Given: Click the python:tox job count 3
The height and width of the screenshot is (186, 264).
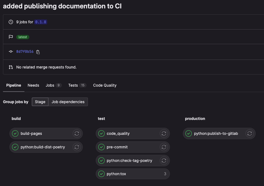Looking at the screenshot, I should 165,174.
